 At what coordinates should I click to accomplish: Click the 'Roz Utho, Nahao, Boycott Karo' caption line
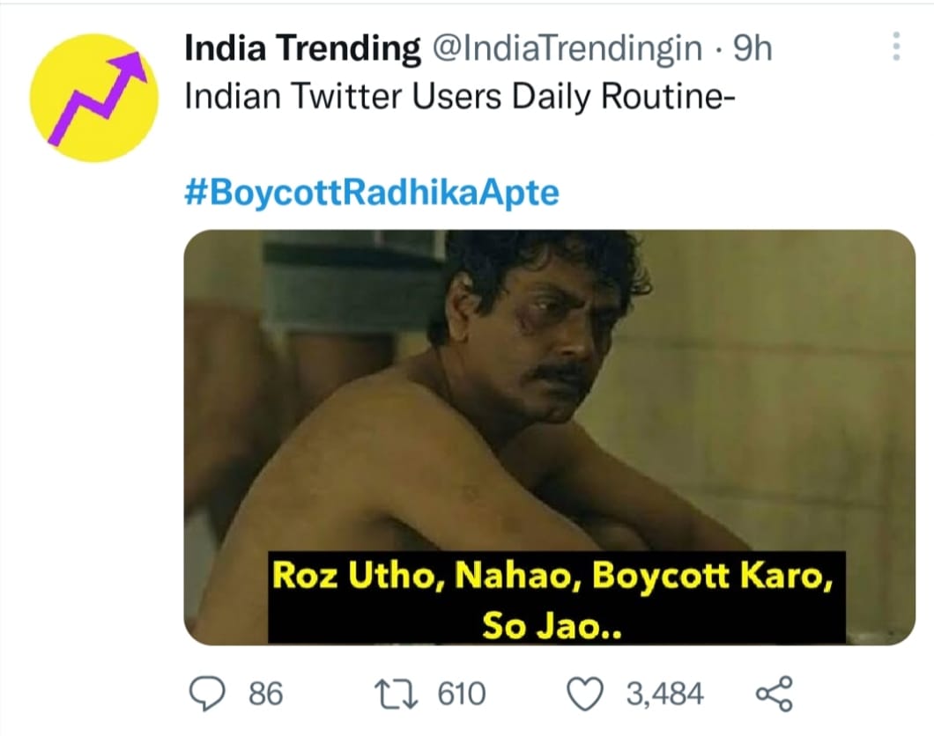552,577
